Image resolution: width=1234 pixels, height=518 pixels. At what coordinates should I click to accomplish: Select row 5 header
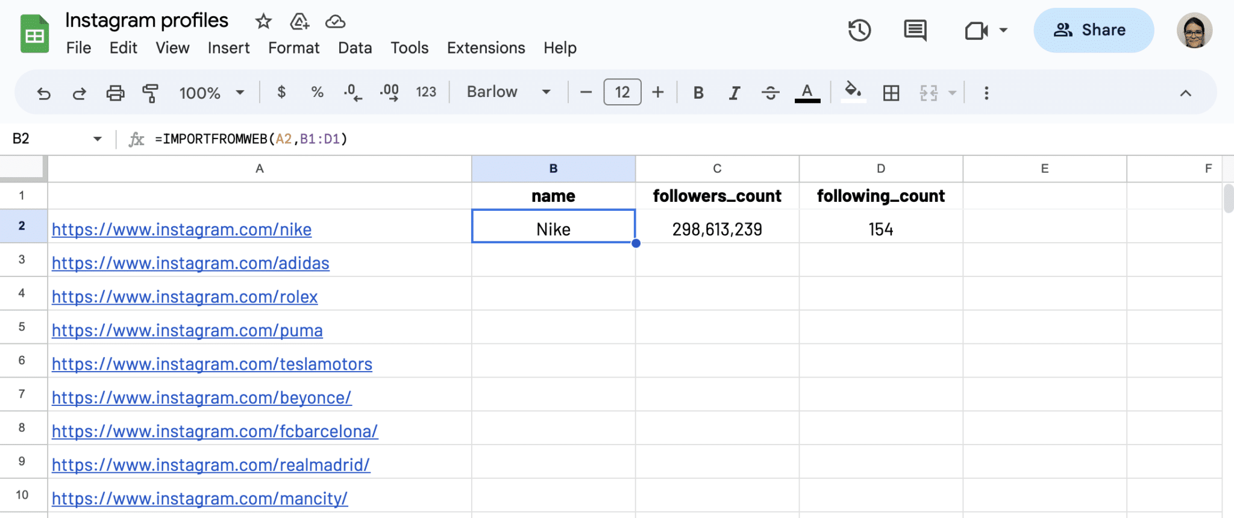22,327
